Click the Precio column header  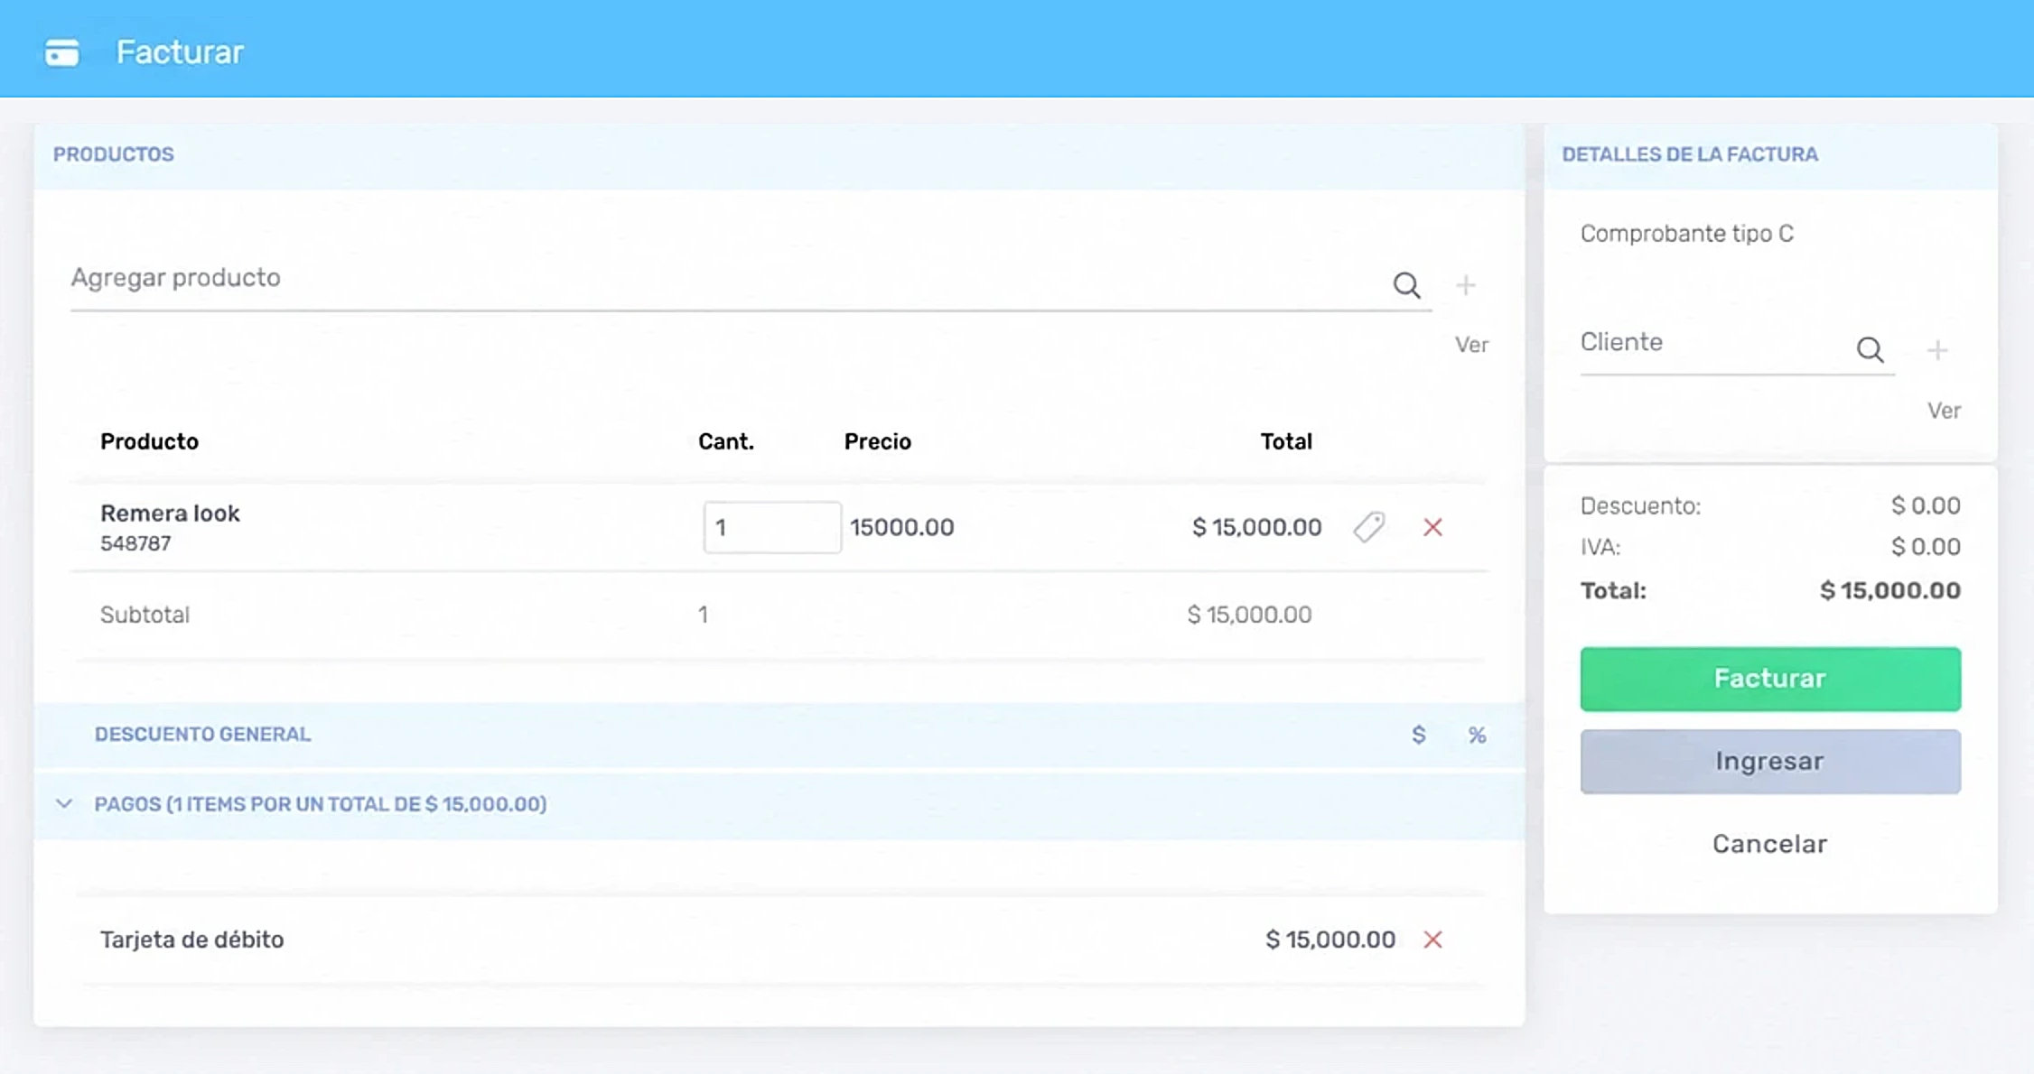(x=877, y=441)
